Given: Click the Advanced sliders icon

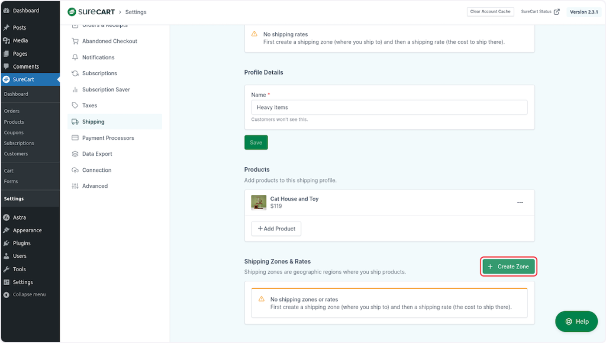Looking at the screenshot, I should pyautogui.click(x=75, y=186).
